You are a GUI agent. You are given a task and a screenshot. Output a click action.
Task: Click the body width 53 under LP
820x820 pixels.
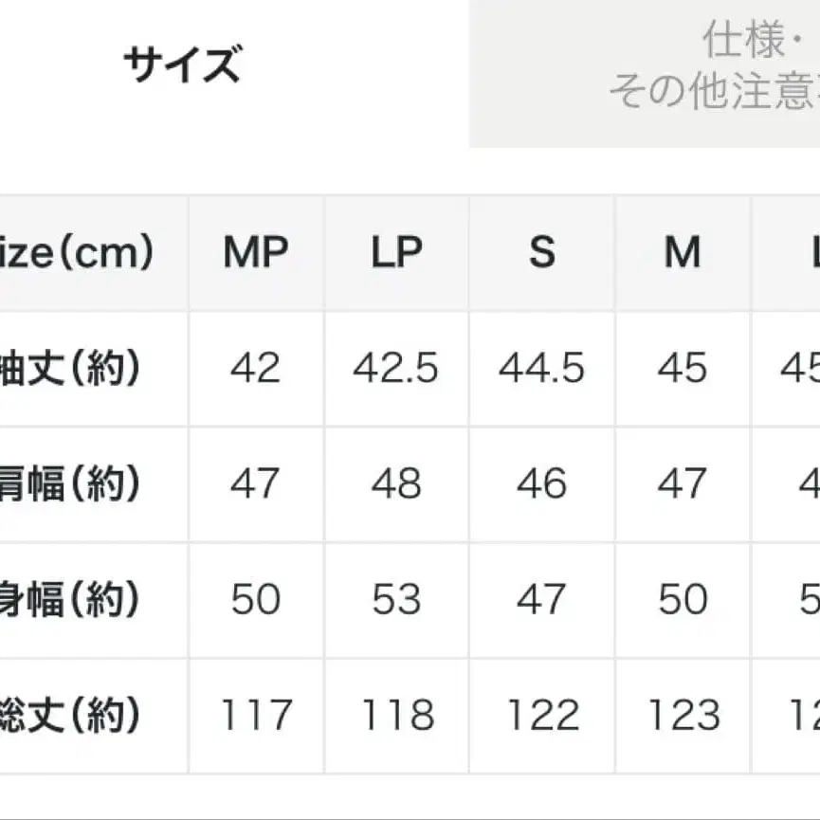pos(396,599)
